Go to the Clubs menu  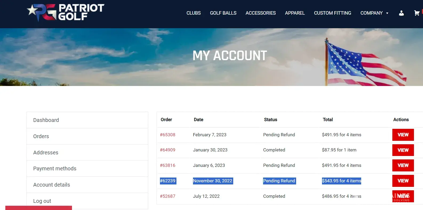(x=194, y=13)
